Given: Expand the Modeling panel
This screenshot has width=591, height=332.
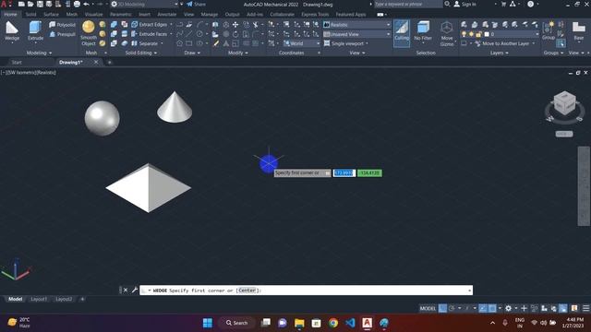Looking at the screenshot, I should [39, 53].
